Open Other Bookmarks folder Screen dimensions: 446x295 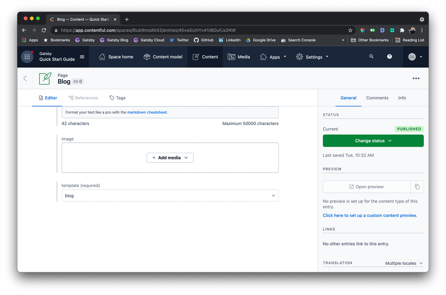pyautogui.click(x=370, y=40)
